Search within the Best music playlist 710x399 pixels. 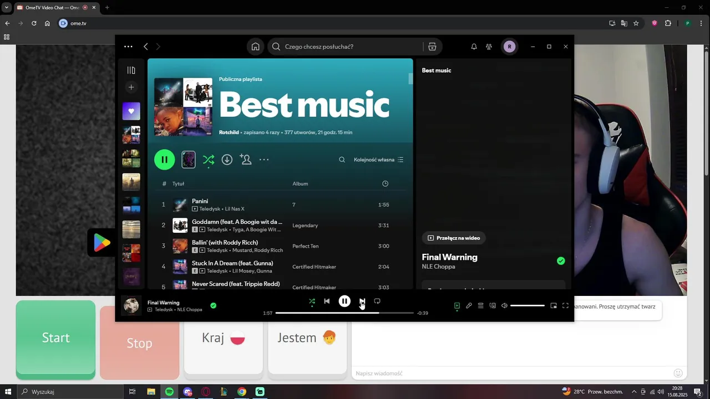pyautogui.click(x=342, y=160)
